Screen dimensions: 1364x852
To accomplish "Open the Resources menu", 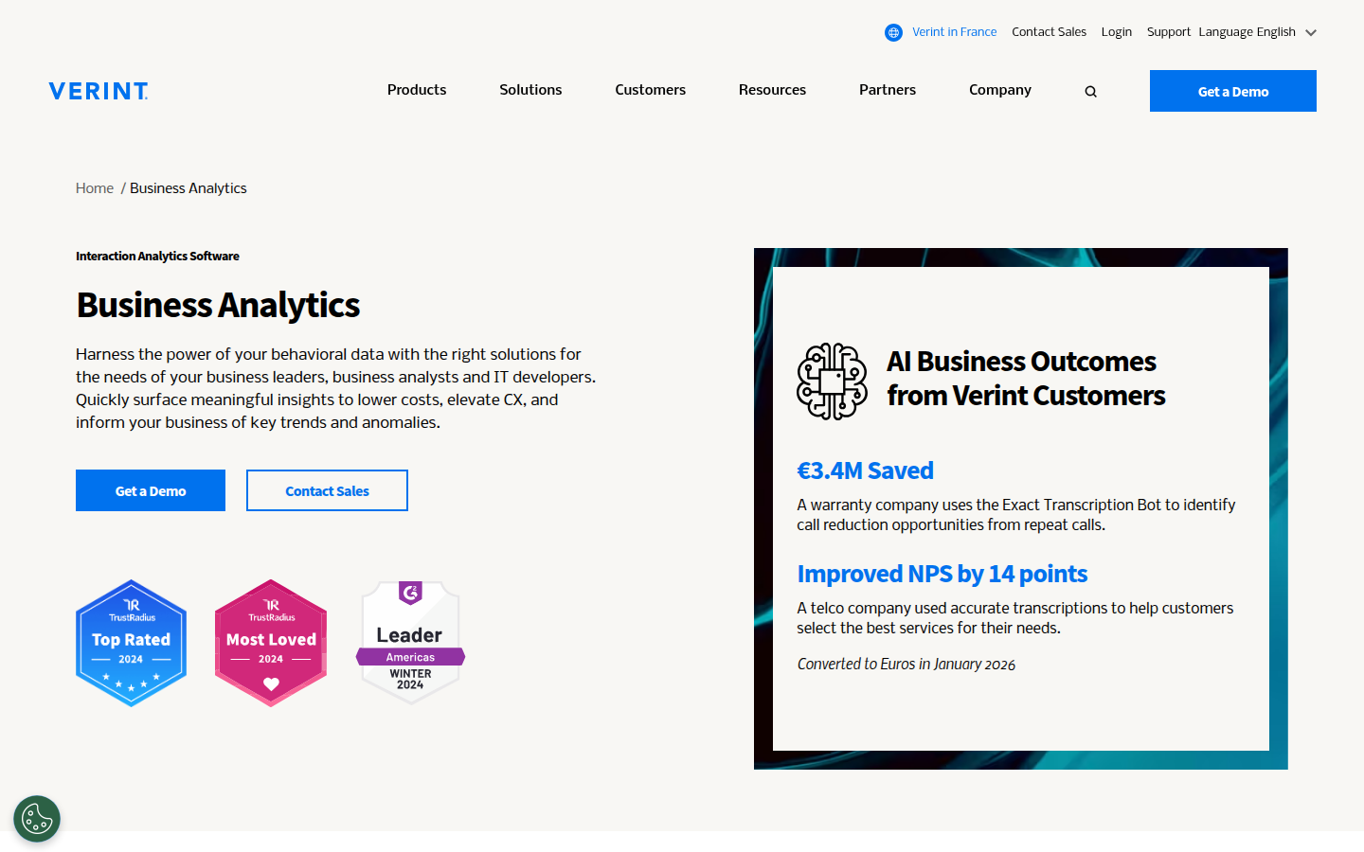I will click(x=772, y=90).
